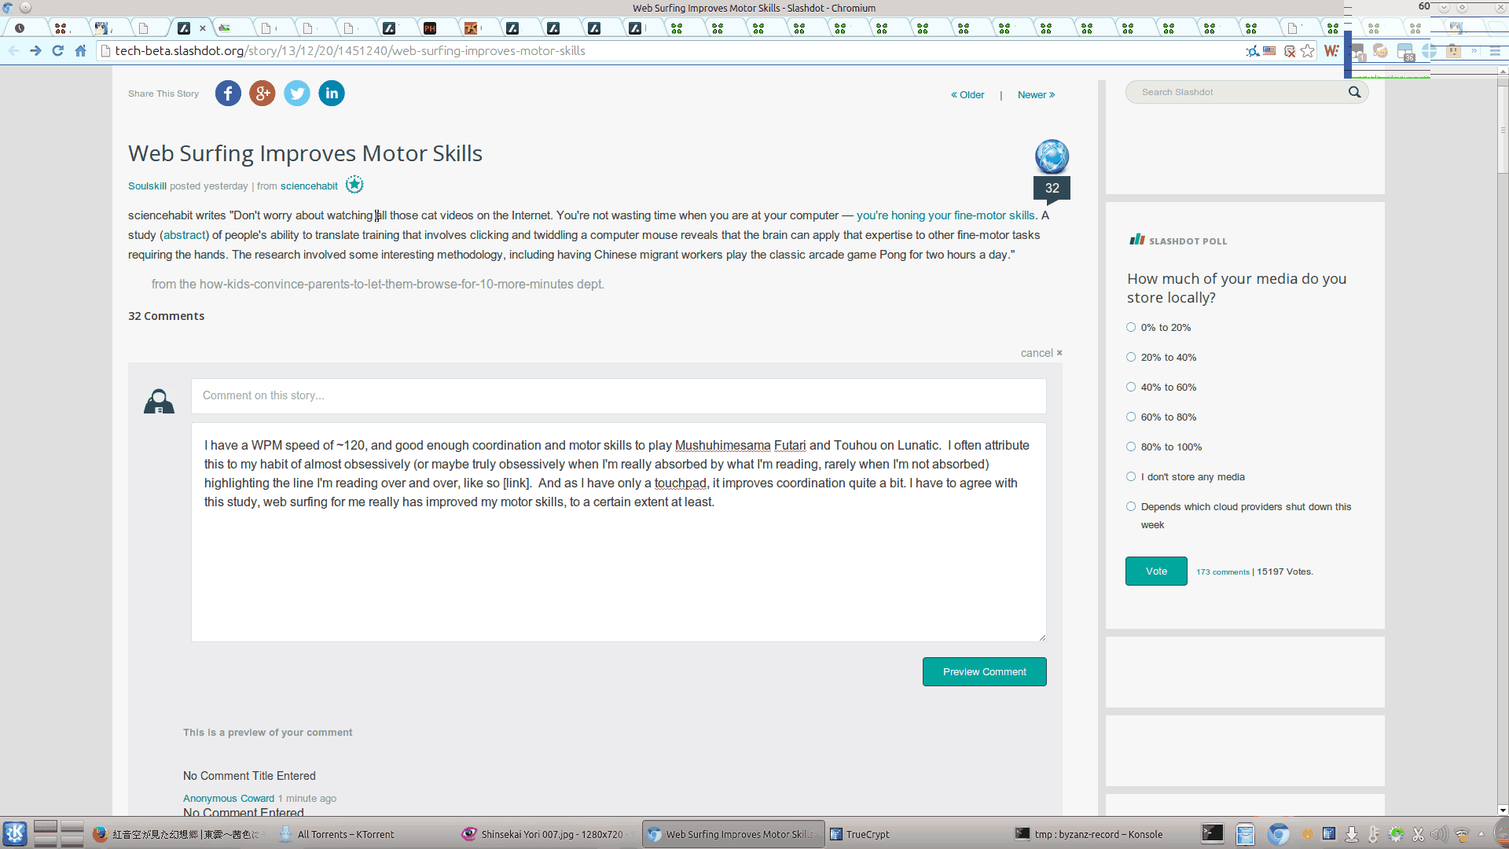The image size is (1509, 849).
Task: Open the fine-motor skills article link
Action: tap(945, 215)
